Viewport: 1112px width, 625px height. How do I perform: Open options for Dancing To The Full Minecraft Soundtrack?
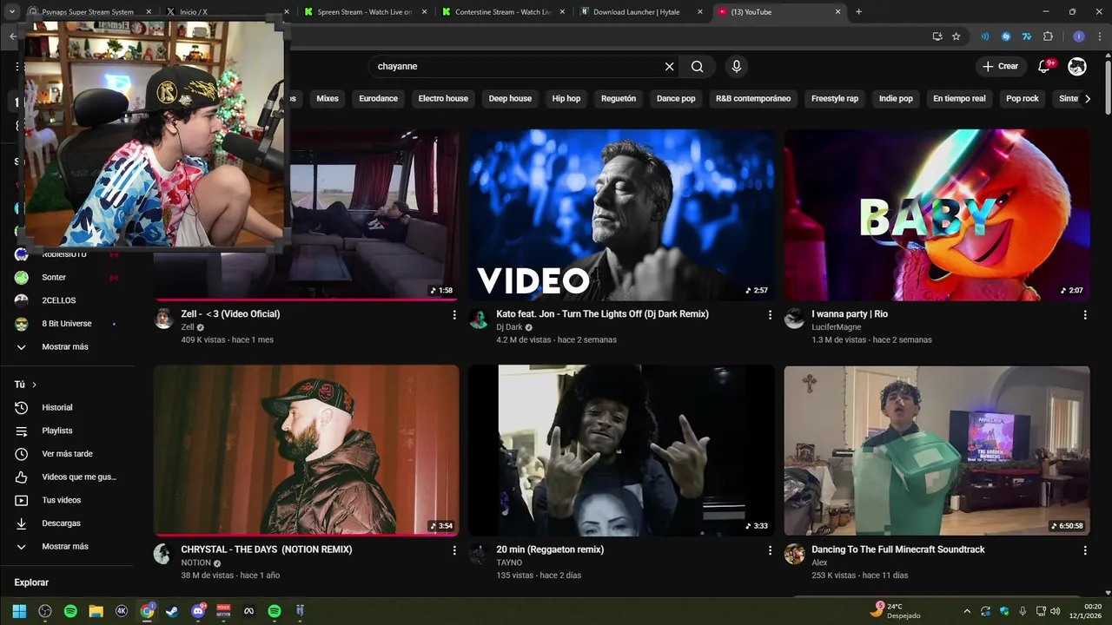tap(1085, 550)
